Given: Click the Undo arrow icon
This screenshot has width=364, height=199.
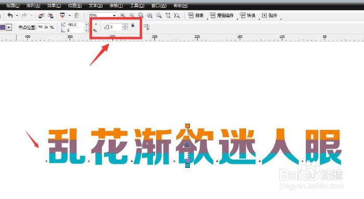Looking at the screenshot, I should [x=10, y=16].
